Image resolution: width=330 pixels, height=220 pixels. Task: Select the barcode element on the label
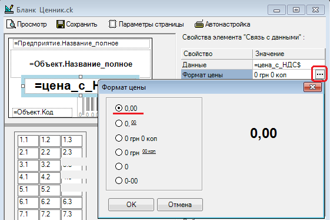(88, 106)
